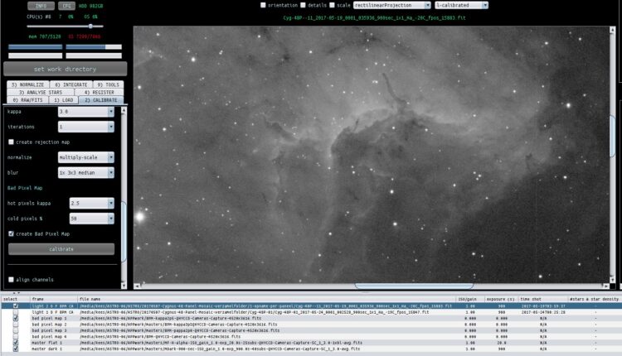
Task: Open the hot pixels kappa dropdown
Action: (x=91, y=203)
